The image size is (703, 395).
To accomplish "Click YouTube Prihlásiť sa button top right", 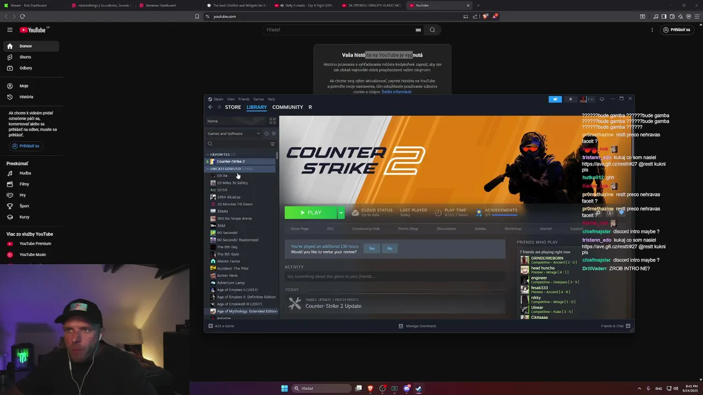I will pos(677,30).
